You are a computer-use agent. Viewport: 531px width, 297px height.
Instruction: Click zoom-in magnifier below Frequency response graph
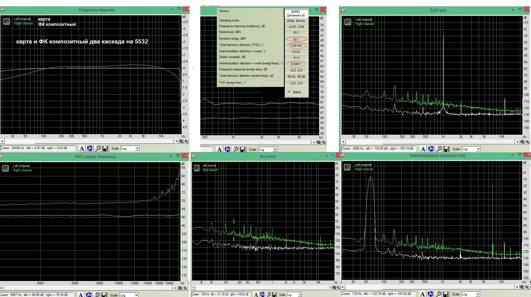click(181, 141)
